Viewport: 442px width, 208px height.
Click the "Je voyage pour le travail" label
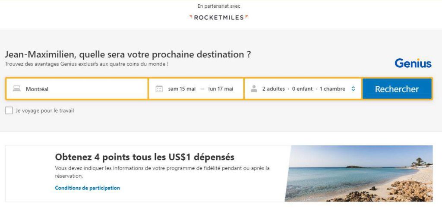coord(44,110)
